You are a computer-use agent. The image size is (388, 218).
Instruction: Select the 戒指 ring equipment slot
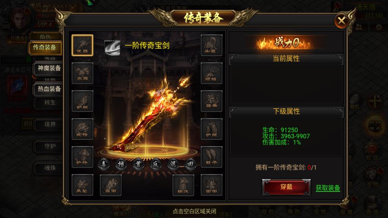coord(82,129)
